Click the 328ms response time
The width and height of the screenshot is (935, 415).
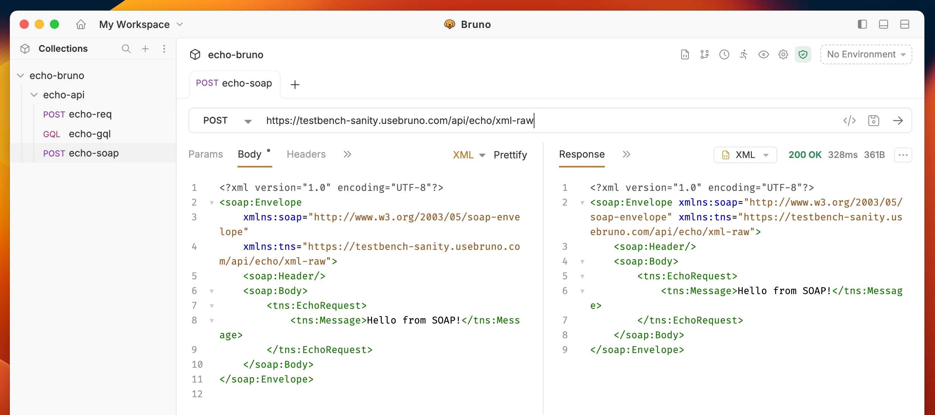pos(843,155)
